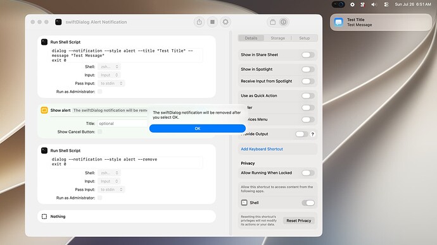Enable Show in Spotlight switch
The height and width of the screenshot is (245, 437).
[x=308, y=69]
